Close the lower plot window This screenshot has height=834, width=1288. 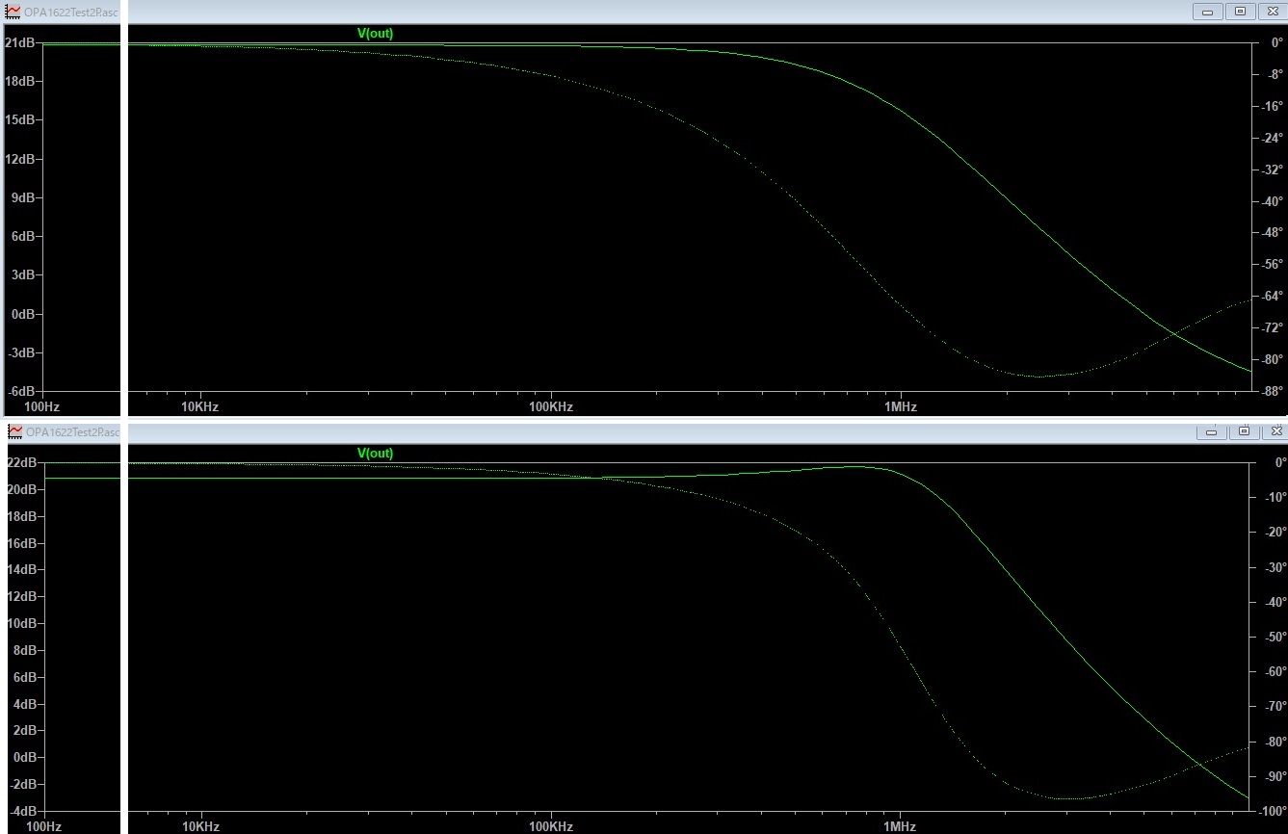[x=1275, y=430]
